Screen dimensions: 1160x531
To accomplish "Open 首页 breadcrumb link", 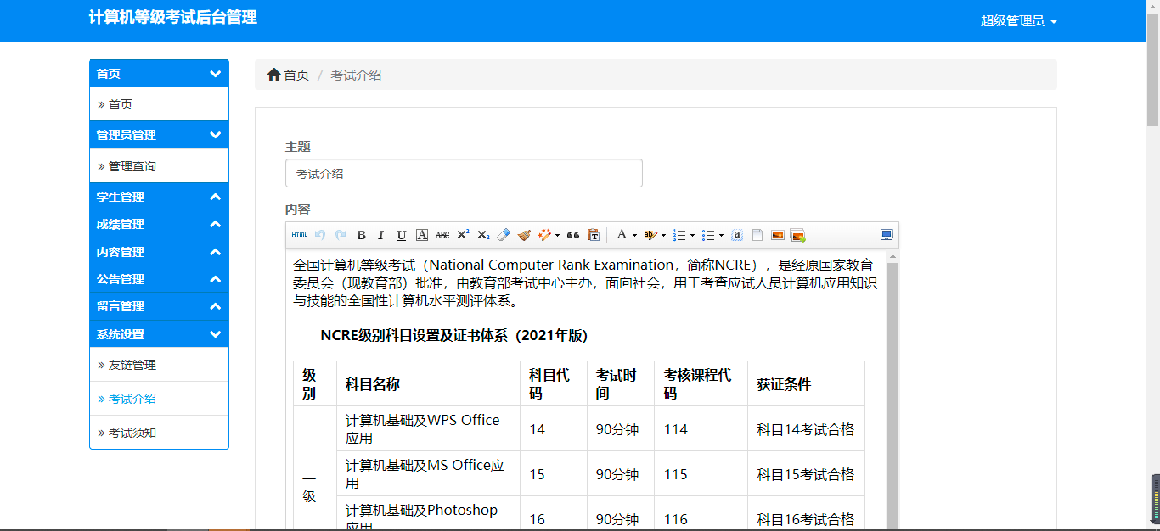I will coord(296,75).
